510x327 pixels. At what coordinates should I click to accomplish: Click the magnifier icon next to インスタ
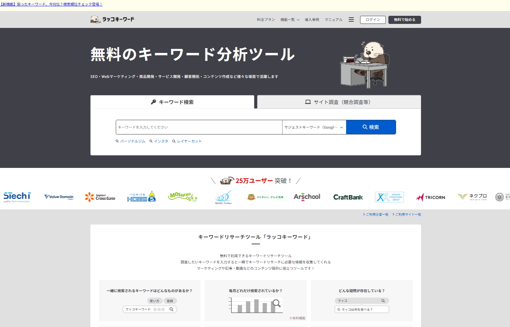(x=151, y=141)
